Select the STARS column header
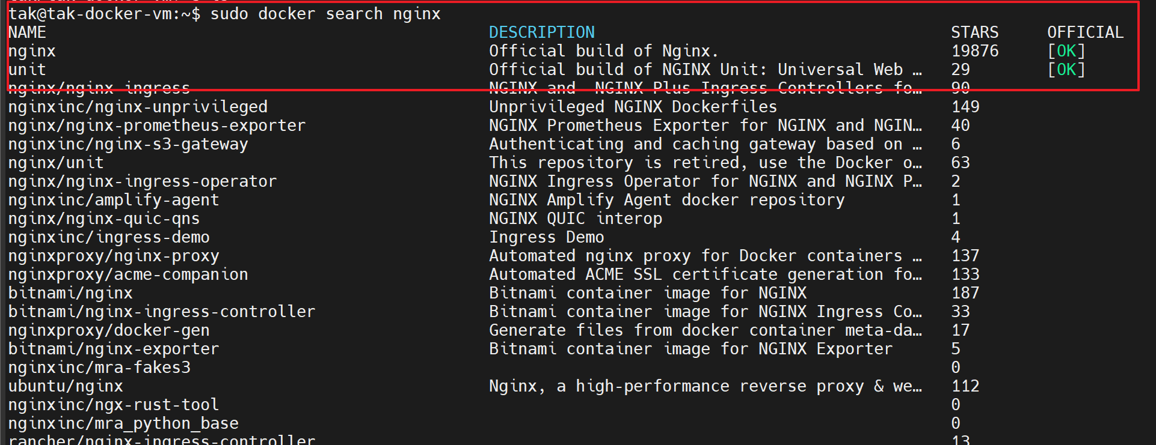The image size is (1156, 445). 975,32
